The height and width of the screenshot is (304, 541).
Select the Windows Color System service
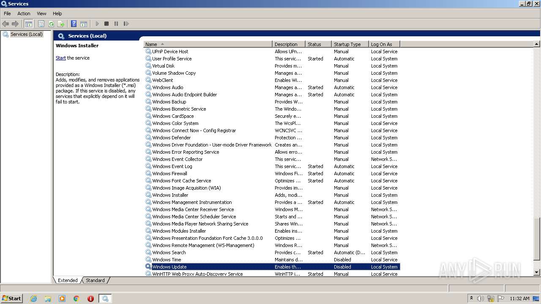point(272,123)
